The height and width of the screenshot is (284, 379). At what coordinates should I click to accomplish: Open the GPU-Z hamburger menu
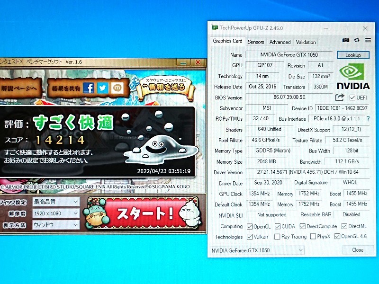click(x=368, y=40)
